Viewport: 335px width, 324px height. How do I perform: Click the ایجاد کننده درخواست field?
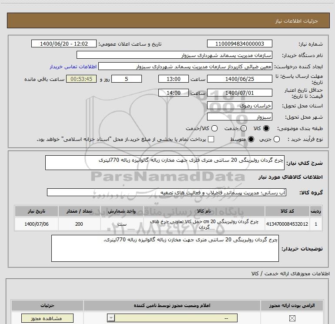(185, 67)
